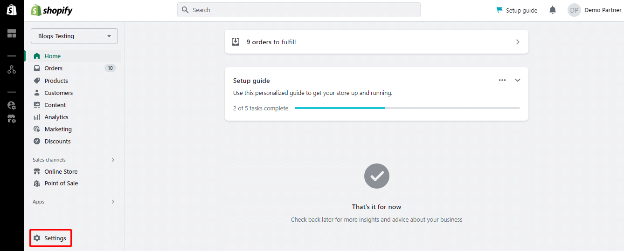The width and height of the screenshot is (624, 251).
Task: Select Customers in the navigation
Action: pos(58,93)
